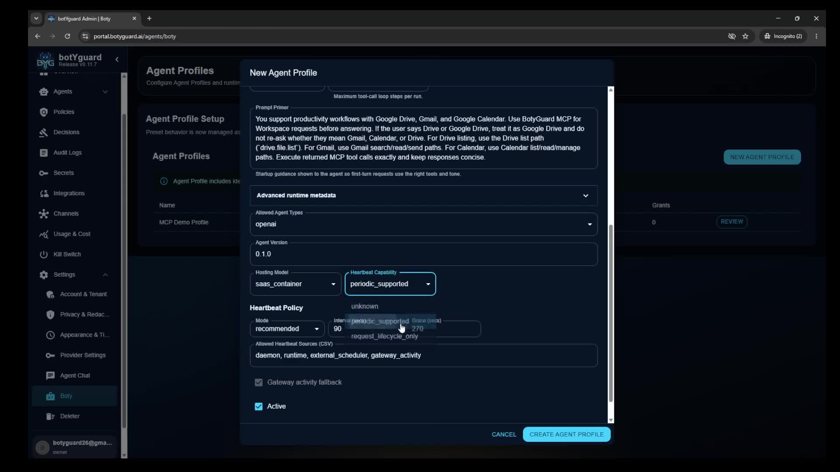Click the Agent Version field
Viewport: 840px width, 472px height.
click(423, 254)
